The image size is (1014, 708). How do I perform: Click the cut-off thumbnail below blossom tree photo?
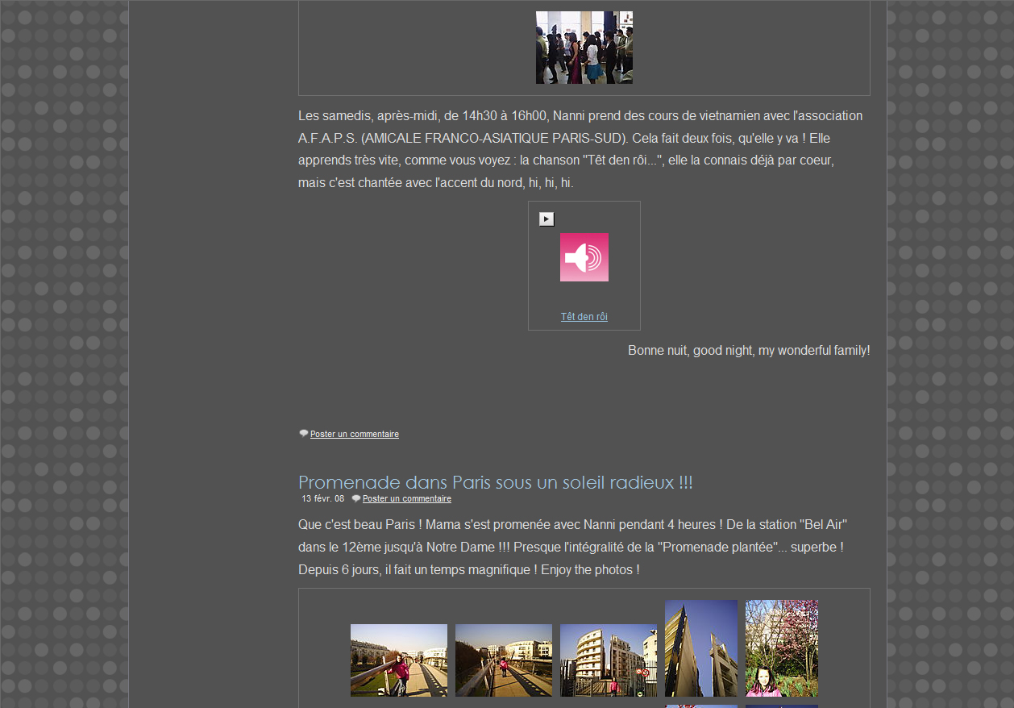pos(781,706)
